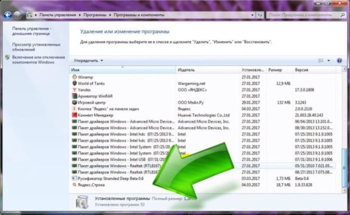
Task: Click scrollbar up arrow in program list
Action: pos(344,69)
